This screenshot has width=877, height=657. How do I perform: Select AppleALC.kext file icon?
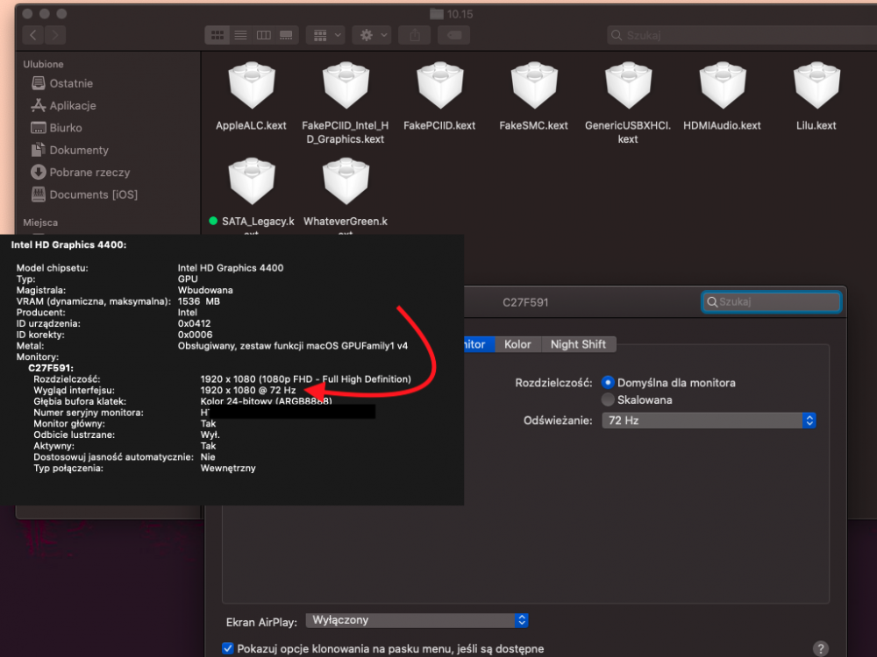coord(252,86)
